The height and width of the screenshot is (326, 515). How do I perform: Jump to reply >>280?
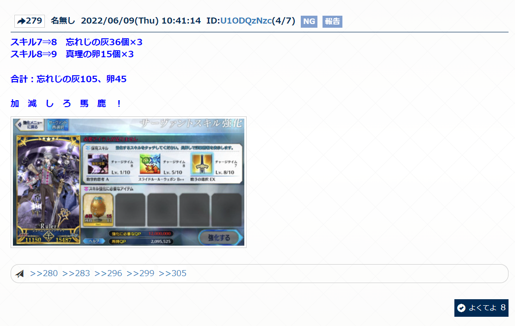44,273
